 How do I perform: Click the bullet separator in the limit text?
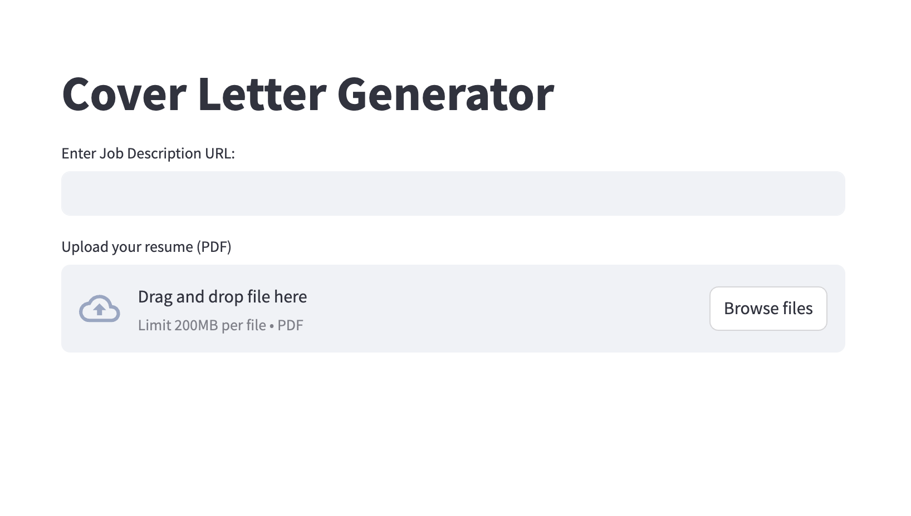[x=272, y=326]
